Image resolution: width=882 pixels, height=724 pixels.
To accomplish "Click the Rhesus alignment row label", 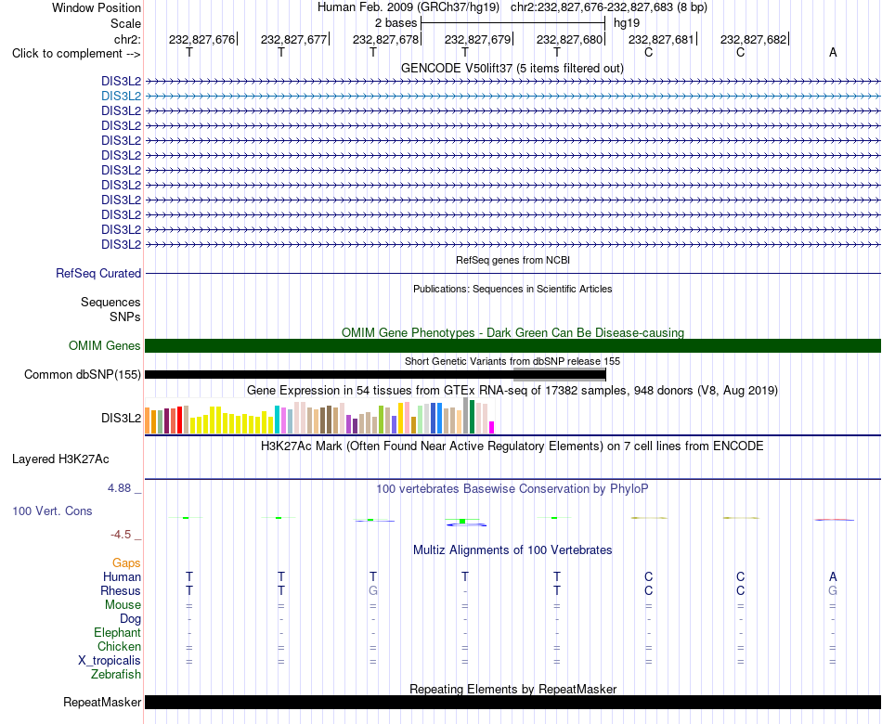I will (121, 590).
